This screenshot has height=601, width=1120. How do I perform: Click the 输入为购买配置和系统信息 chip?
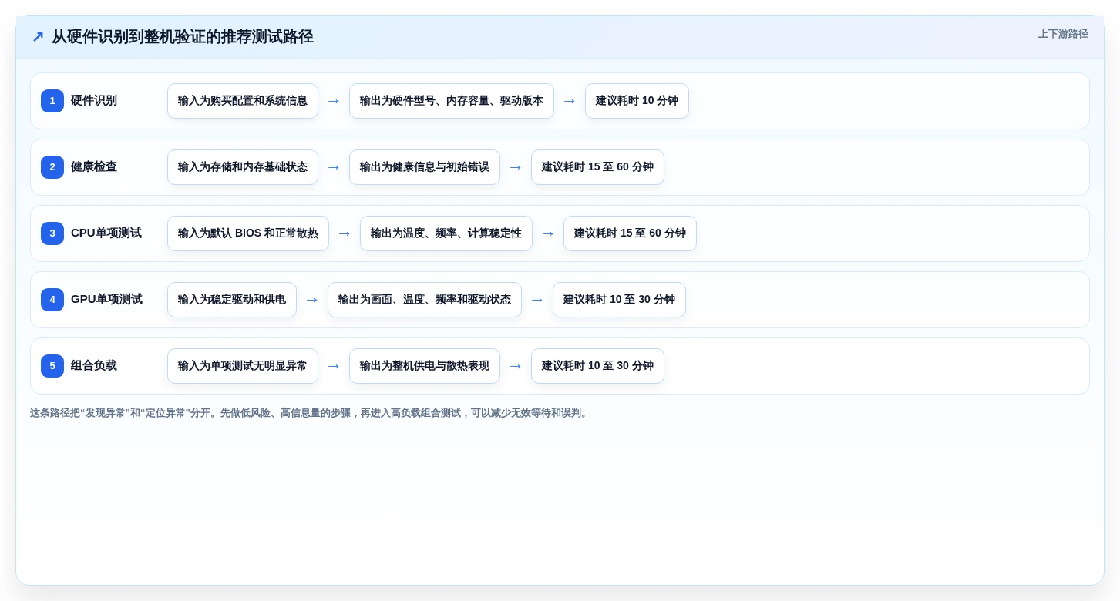pos(243,101)
